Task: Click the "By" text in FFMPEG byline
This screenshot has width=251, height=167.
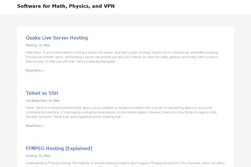Action: click(41, 156)
